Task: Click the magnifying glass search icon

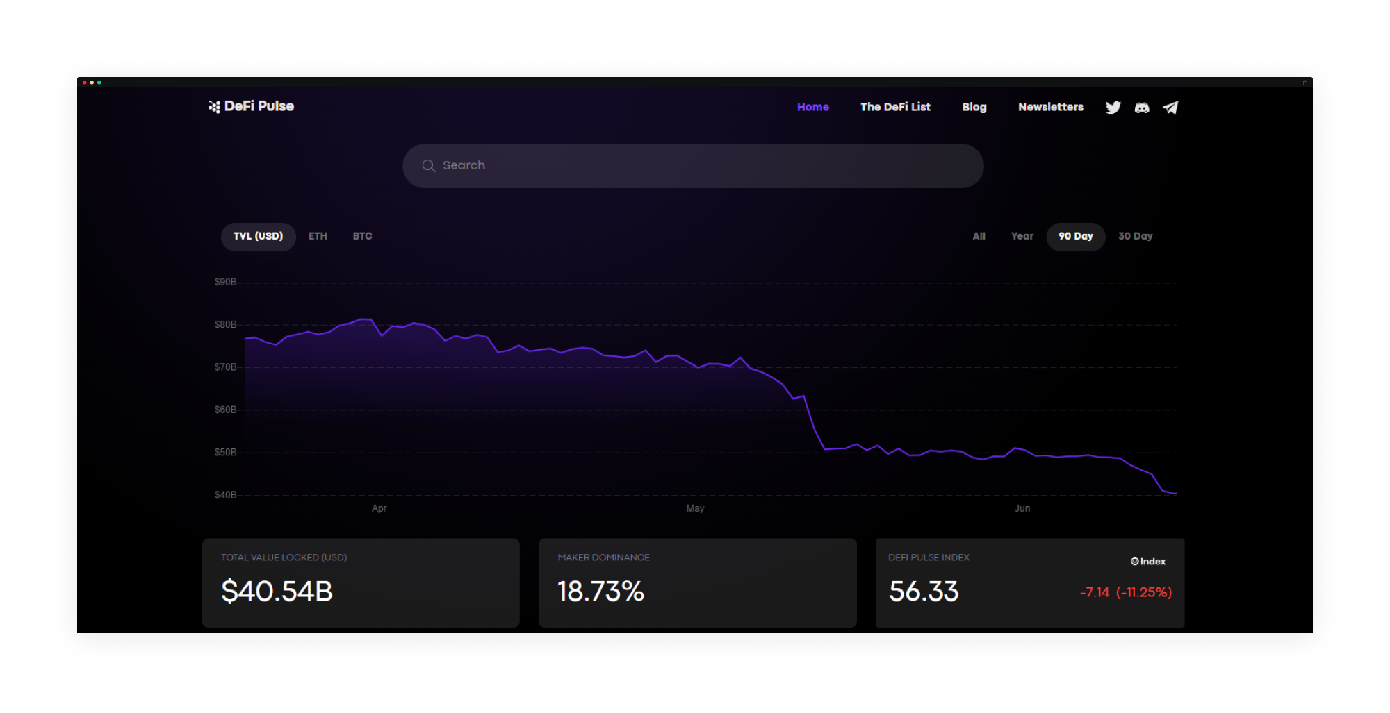Action: coord(429,166)
